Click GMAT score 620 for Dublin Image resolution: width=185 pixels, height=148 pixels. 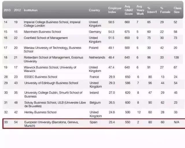tap(128, 93)
